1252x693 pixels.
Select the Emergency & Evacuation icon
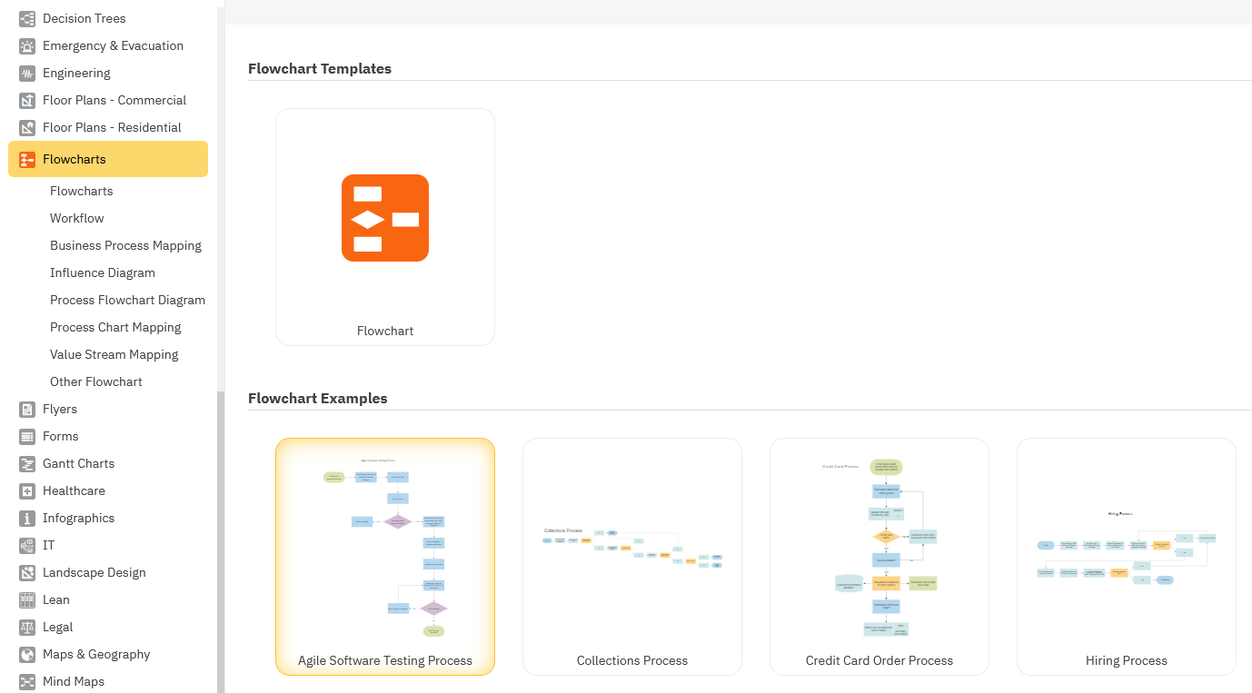(26, 45)
